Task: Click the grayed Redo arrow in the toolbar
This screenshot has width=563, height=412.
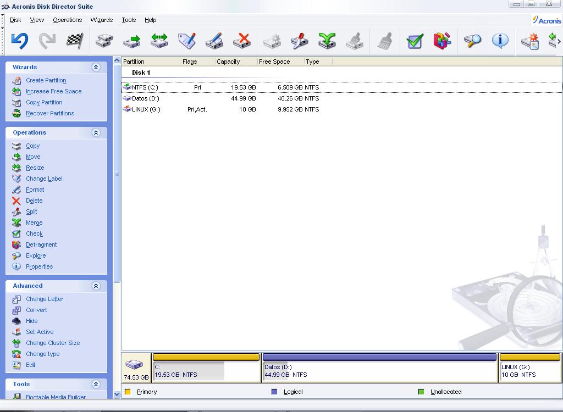Action: [x=47, y=41]
